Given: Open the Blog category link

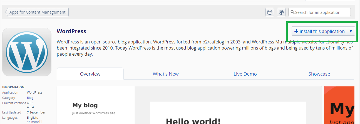Looking at the screenshot, I should 30,98.
